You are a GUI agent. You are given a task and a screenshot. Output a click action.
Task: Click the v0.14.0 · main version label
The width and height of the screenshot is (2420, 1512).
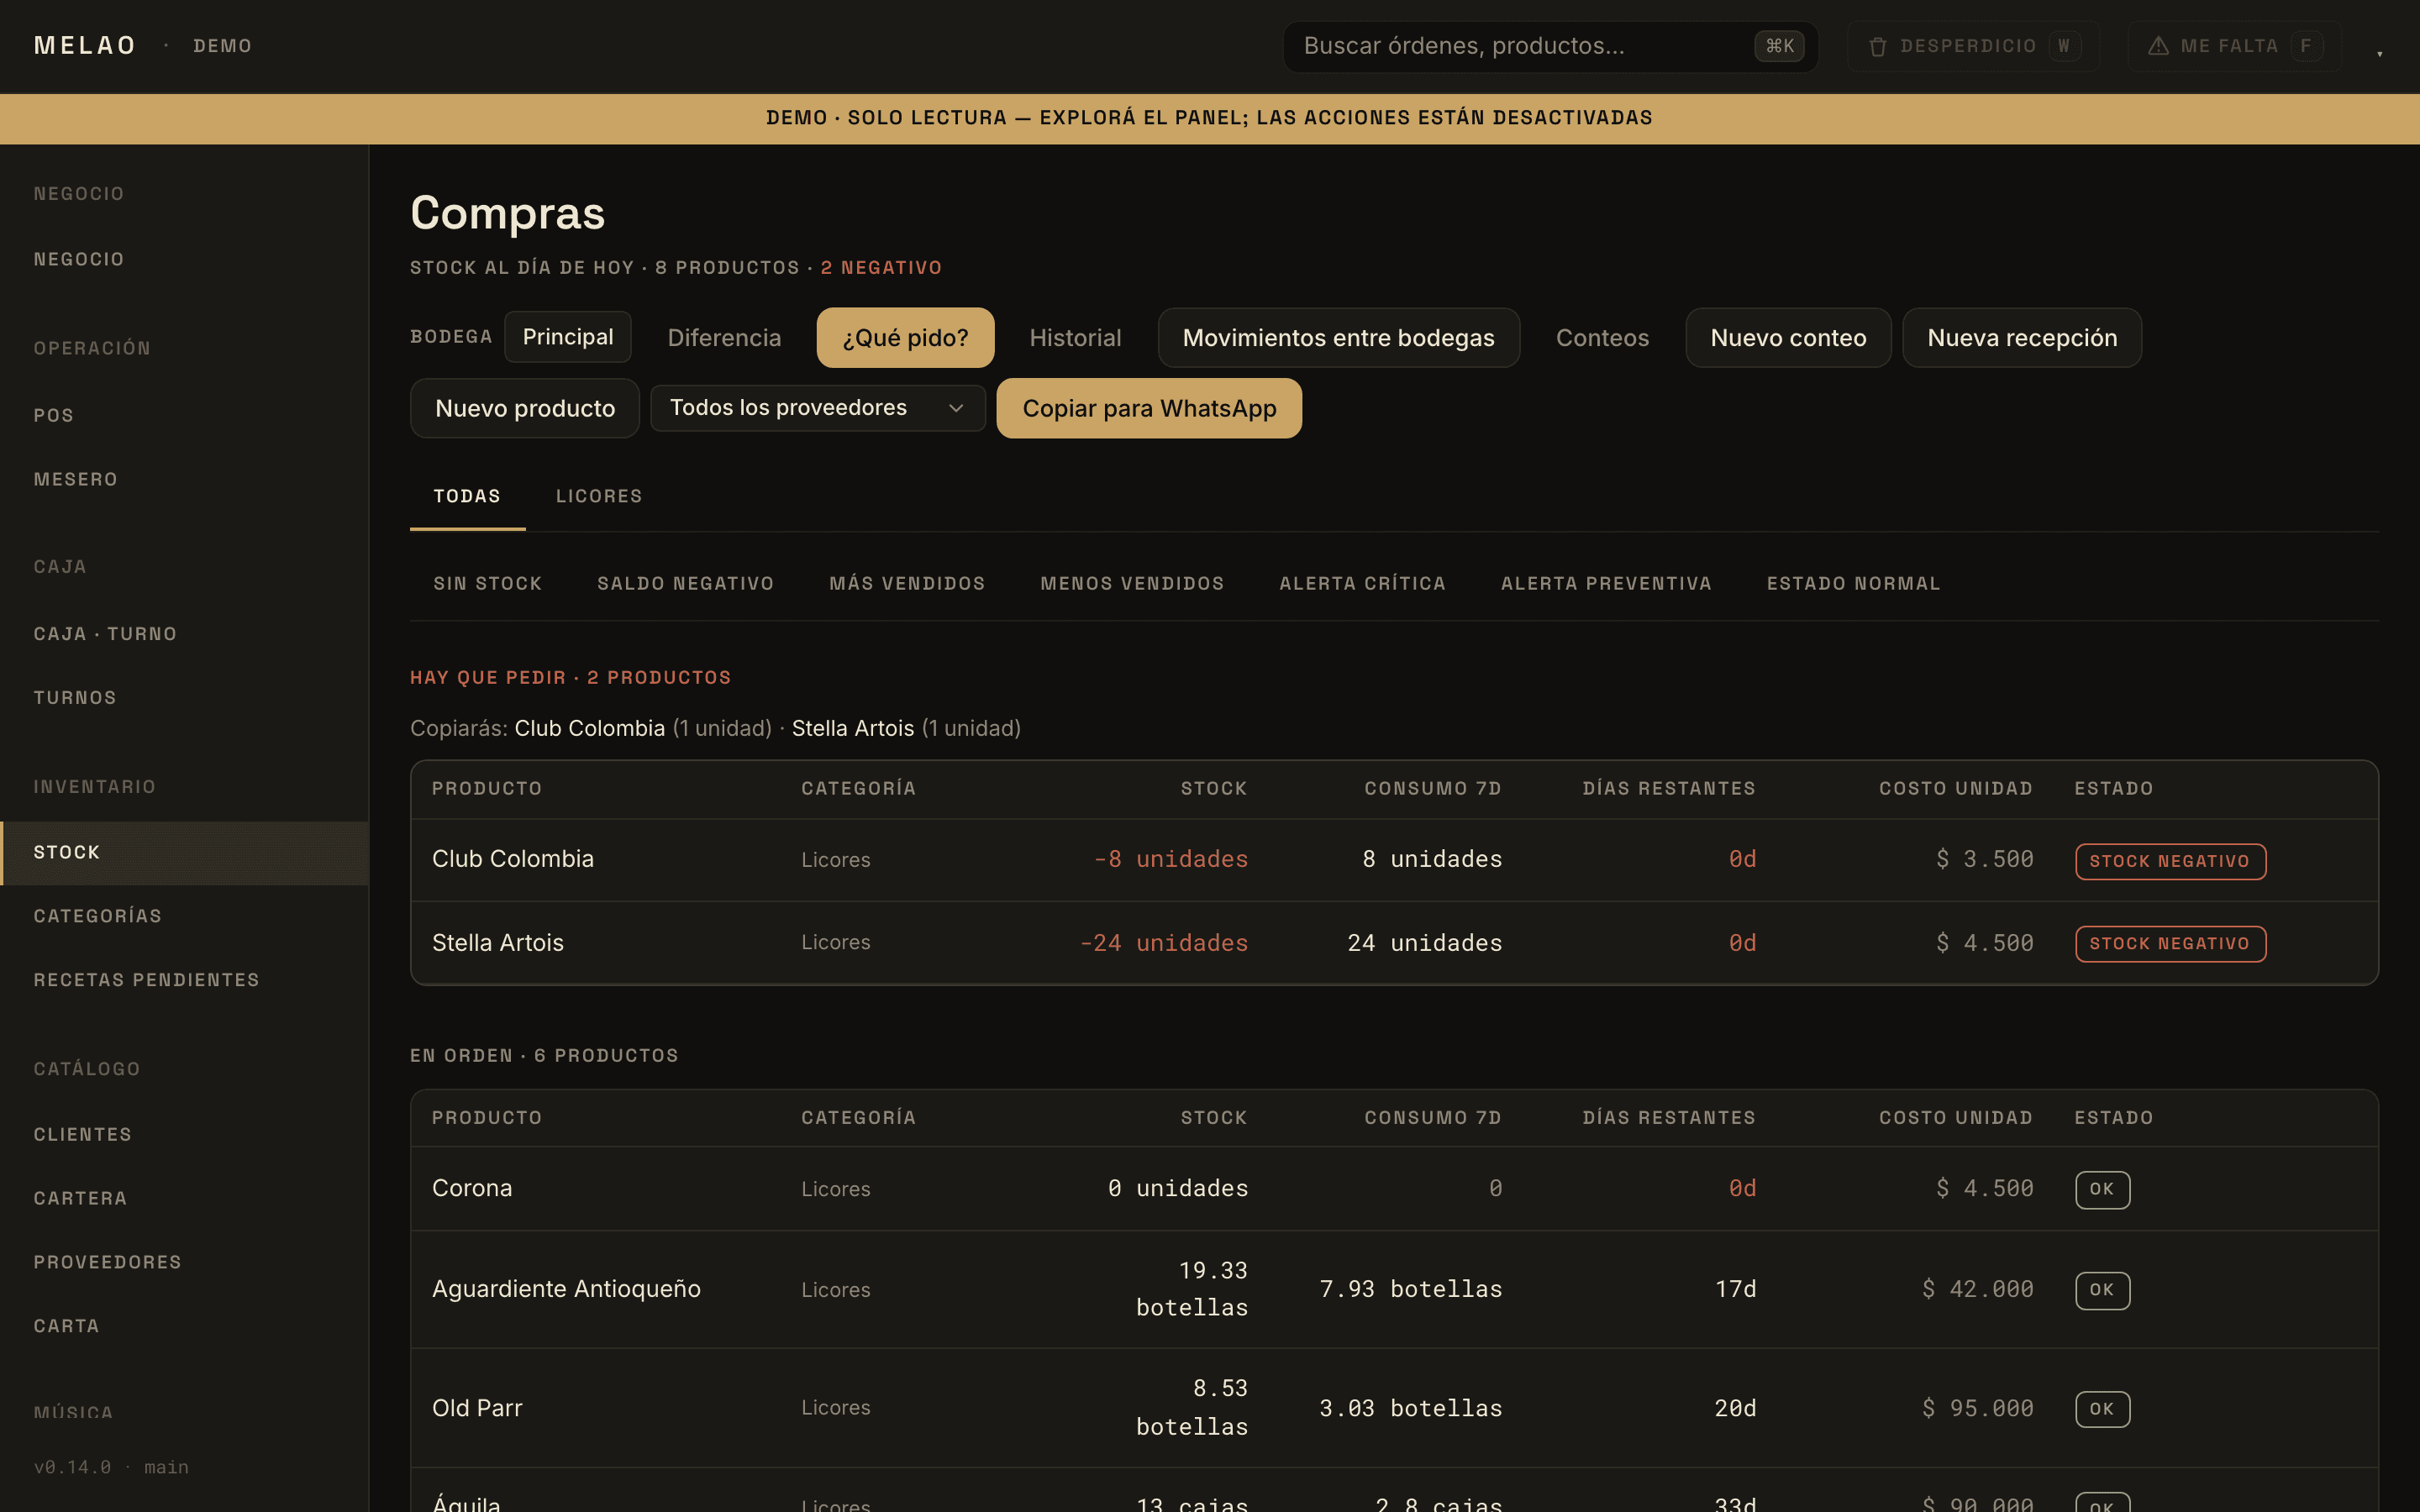pos(111,1467)
